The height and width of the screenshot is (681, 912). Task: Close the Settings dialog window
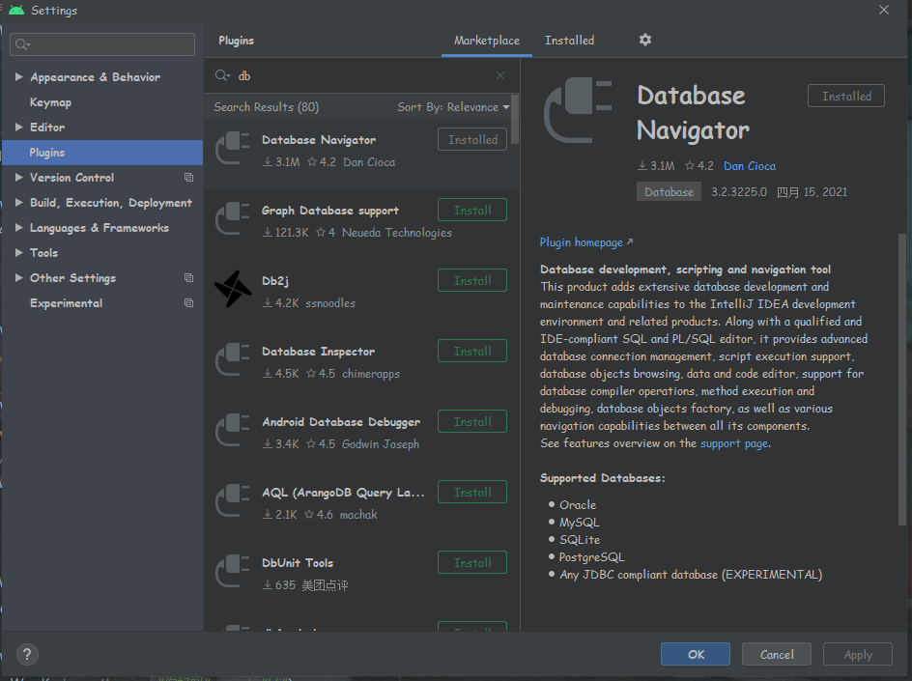click(x=883, y=10)
